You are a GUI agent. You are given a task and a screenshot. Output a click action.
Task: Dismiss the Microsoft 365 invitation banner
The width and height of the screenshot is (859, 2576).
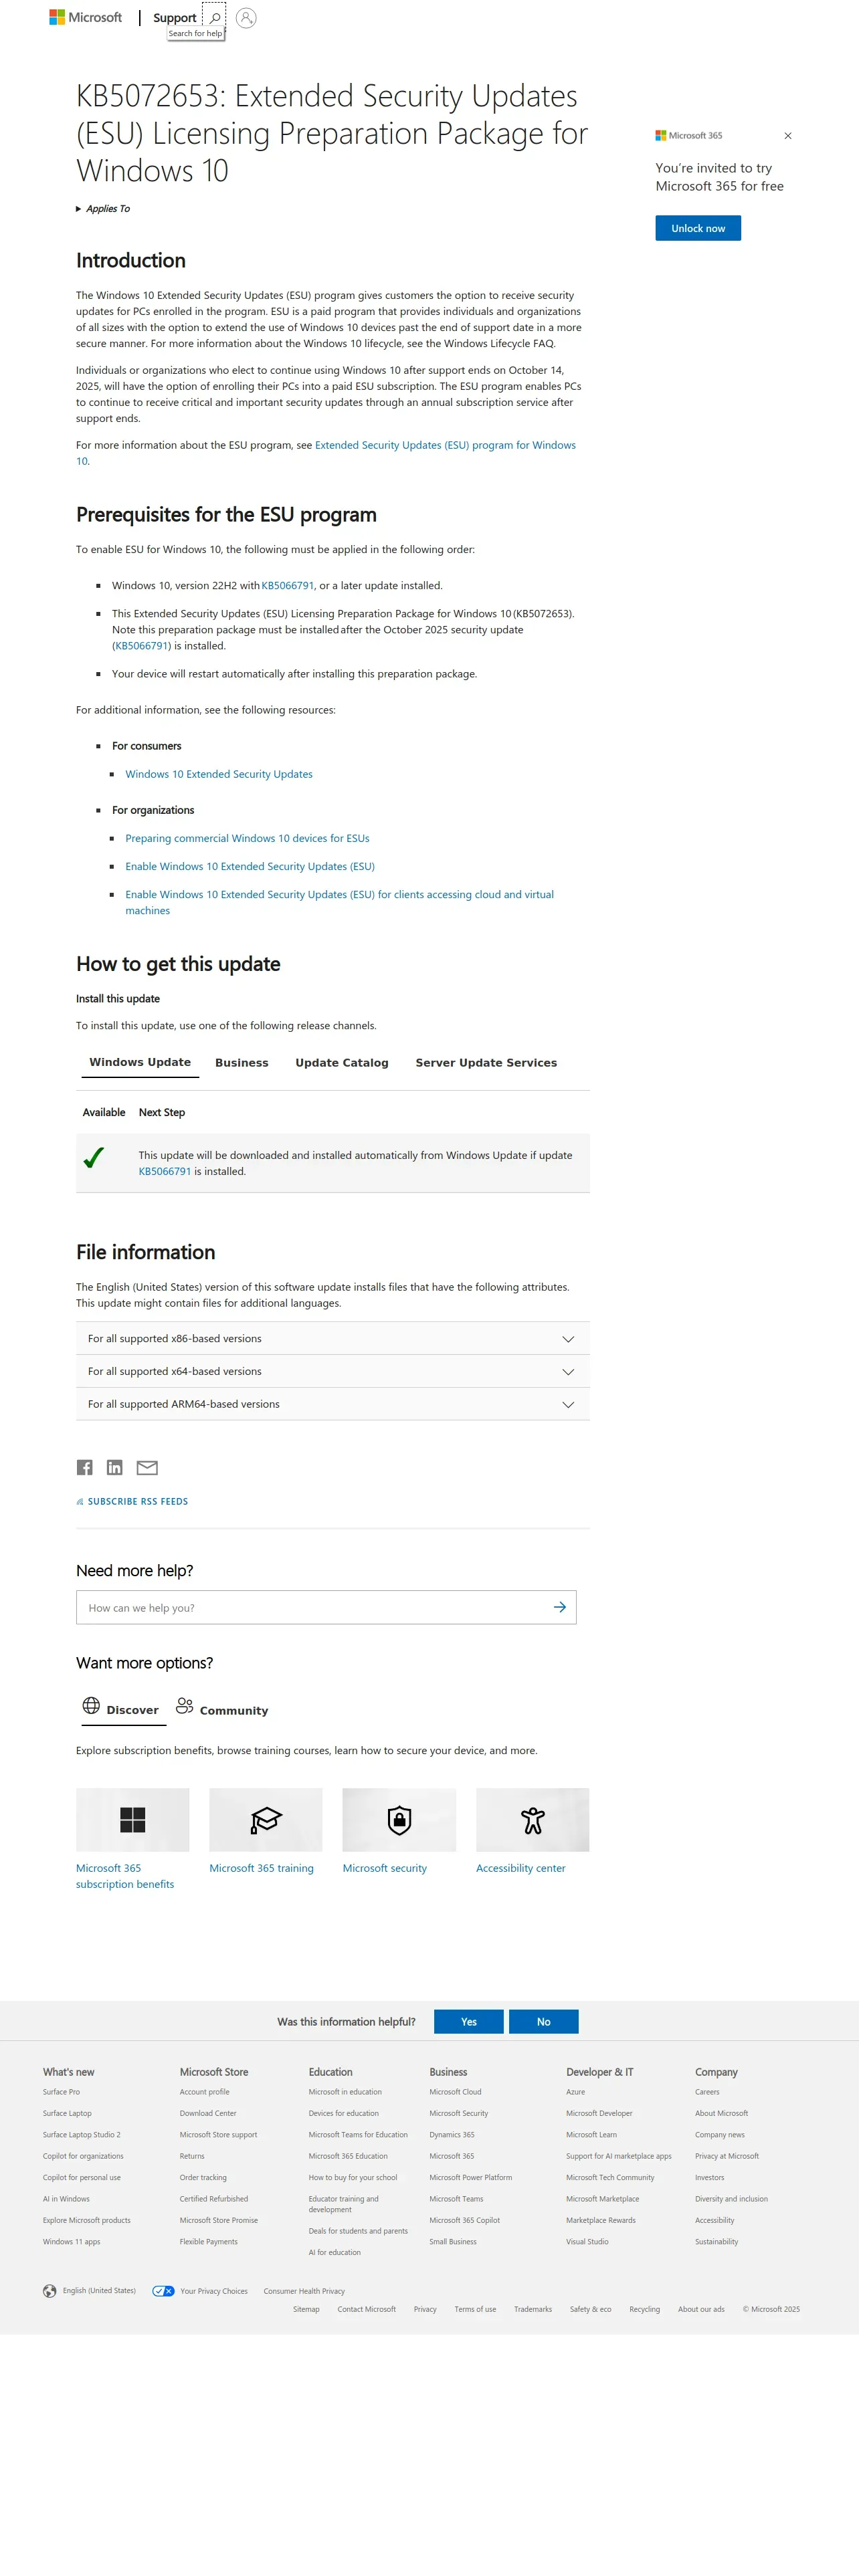pos(787,136)
